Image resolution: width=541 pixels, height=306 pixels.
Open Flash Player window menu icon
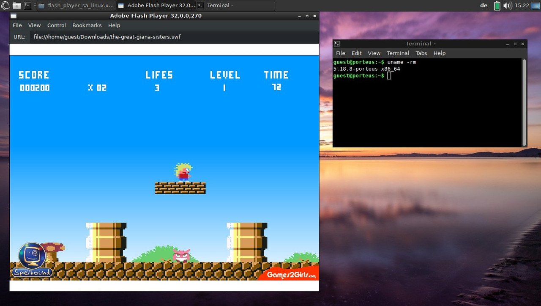click(14, 16)
